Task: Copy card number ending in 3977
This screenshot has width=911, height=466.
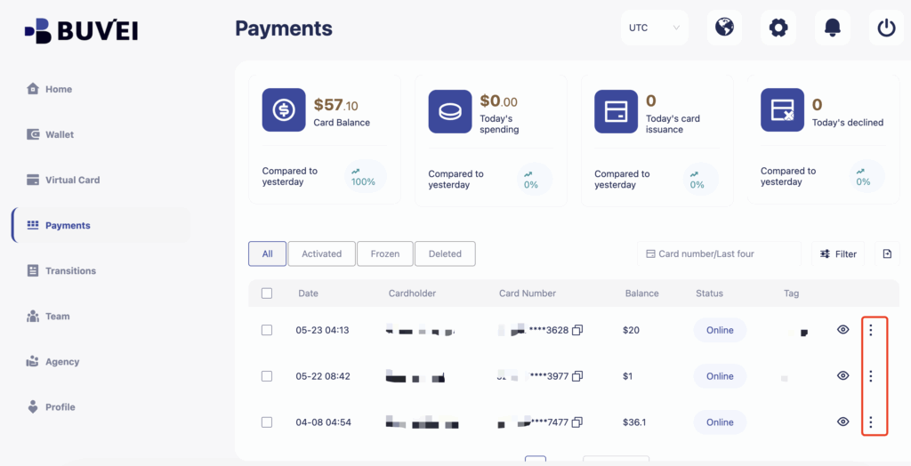Action: click(x=577, y=376)
